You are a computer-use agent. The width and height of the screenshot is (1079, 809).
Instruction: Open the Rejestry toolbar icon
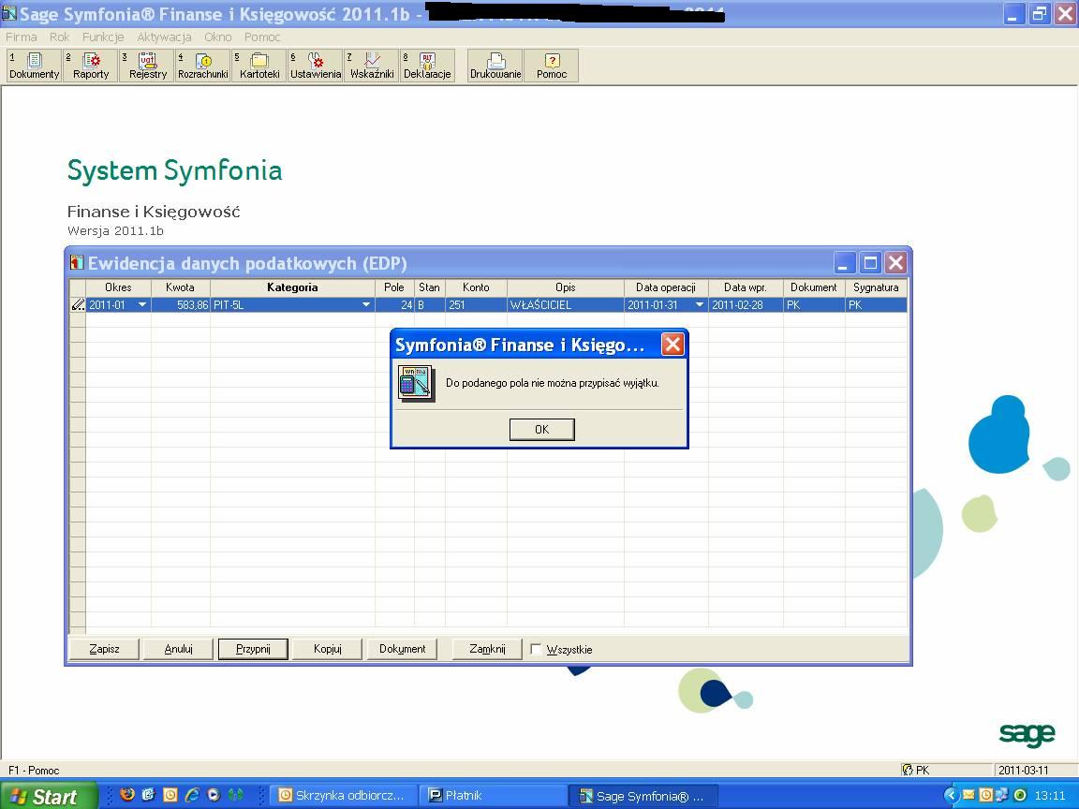coord(147,66)
